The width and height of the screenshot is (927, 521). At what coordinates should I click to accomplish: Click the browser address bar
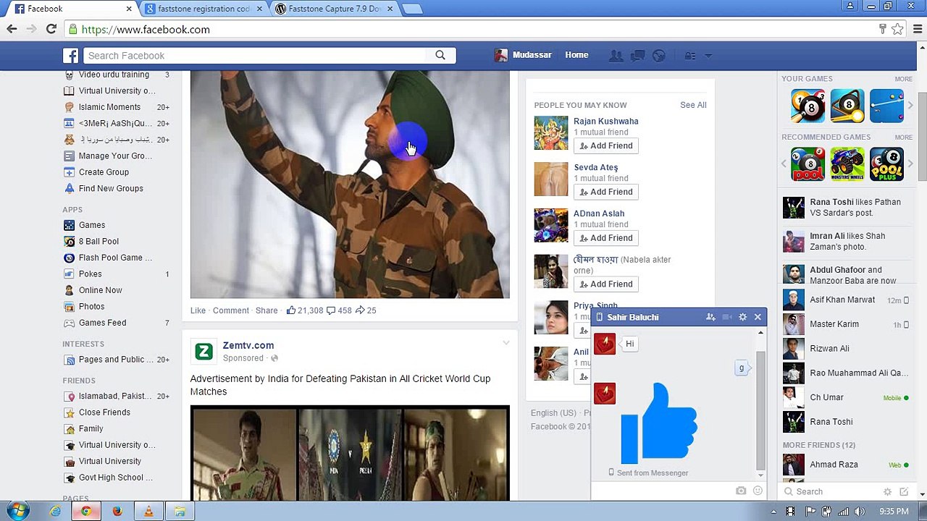tap(471, 30)
